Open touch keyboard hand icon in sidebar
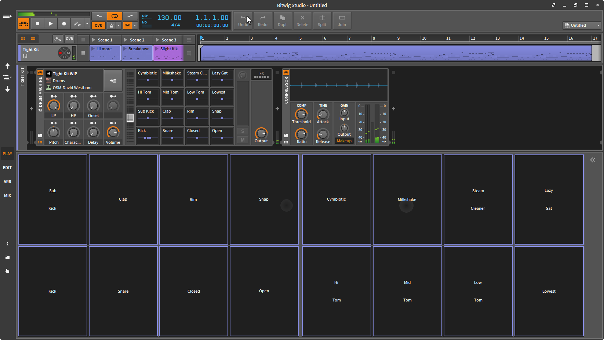This screenshot has height=340, width=604. point(7,271)
